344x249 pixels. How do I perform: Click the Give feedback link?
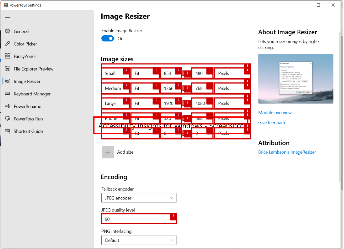(272, 122)
